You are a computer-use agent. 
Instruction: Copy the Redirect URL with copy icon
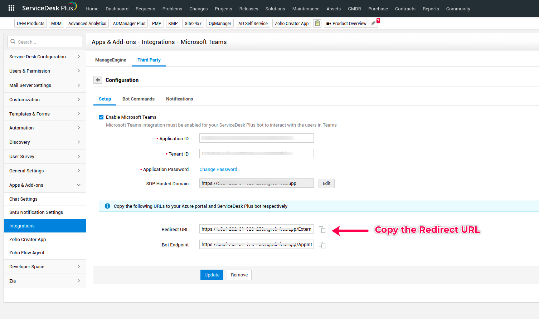pyautogui.click(x=322, y=230)
